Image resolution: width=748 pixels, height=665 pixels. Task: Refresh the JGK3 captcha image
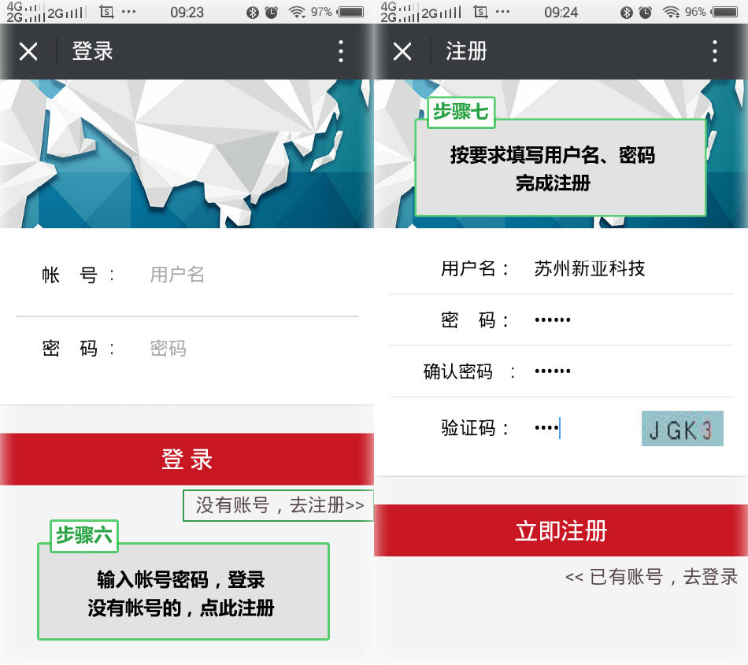pyautogui.click(x=682, y=429)
